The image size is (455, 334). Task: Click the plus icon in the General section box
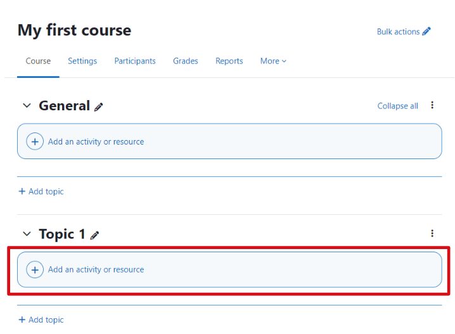(35, 142)
